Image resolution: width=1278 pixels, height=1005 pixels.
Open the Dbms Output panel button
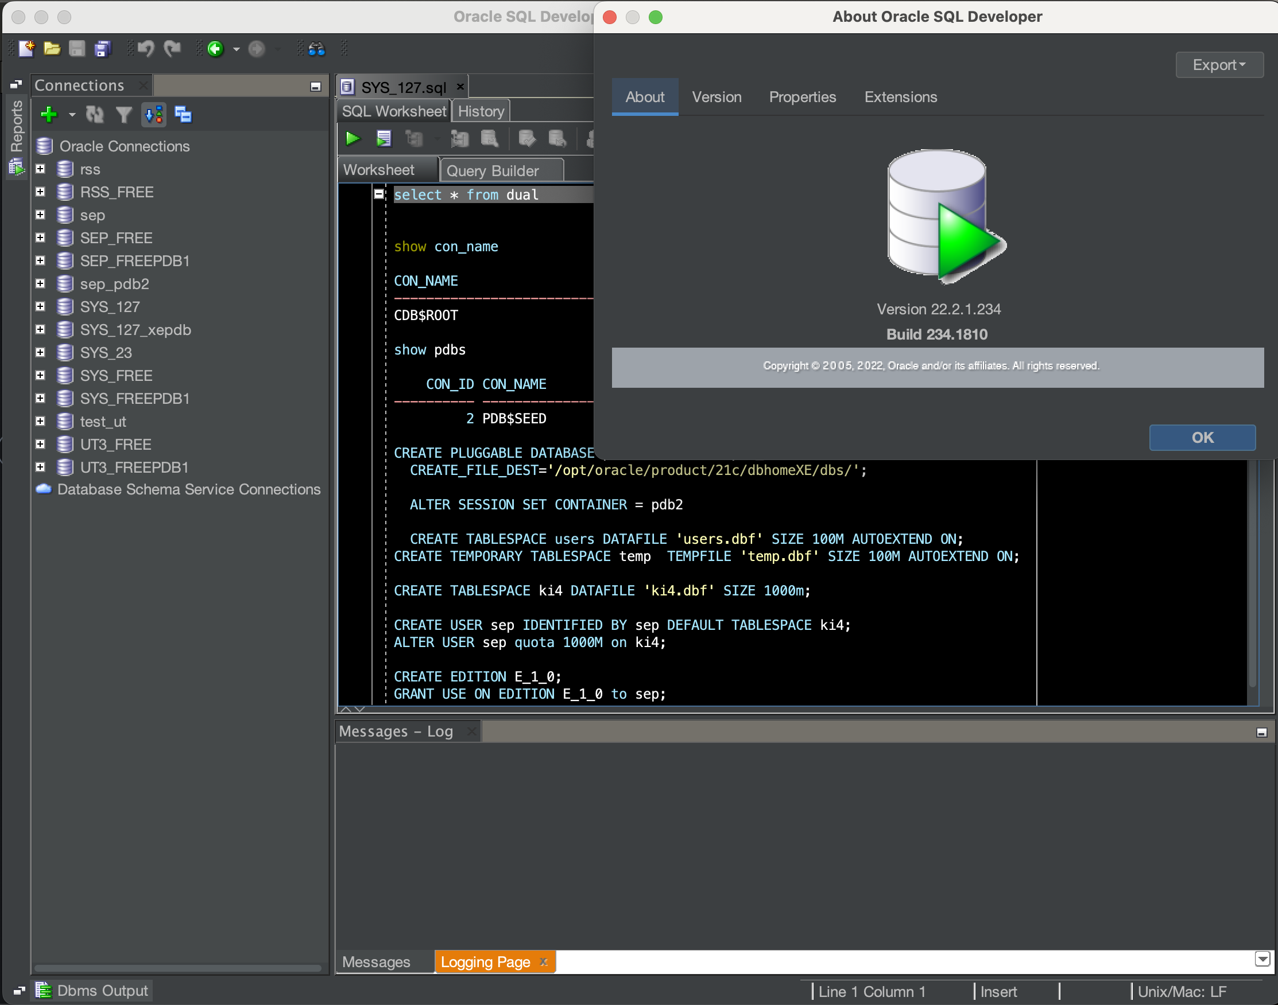tap(92, 990)
